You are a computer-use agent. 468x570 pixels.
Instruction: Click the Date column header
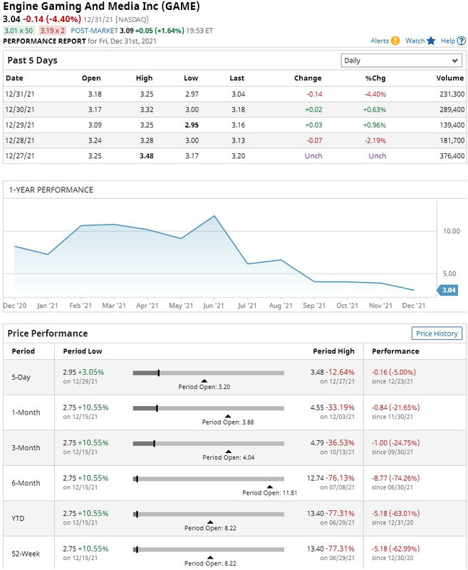coord(14,78)
